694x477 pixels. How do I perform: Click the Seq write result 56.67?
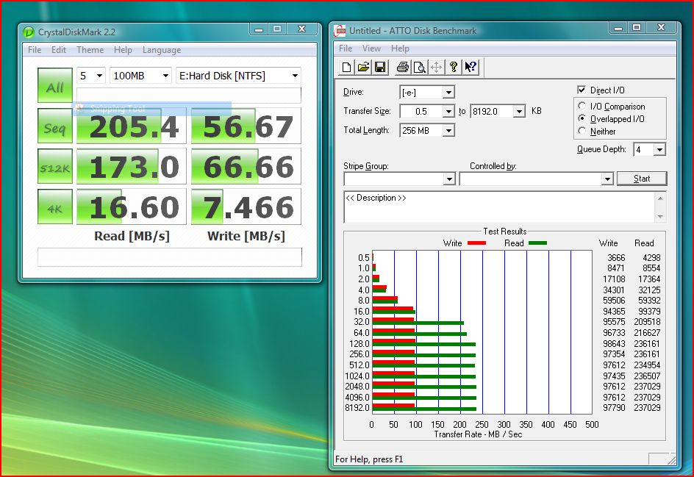(246, 126)
